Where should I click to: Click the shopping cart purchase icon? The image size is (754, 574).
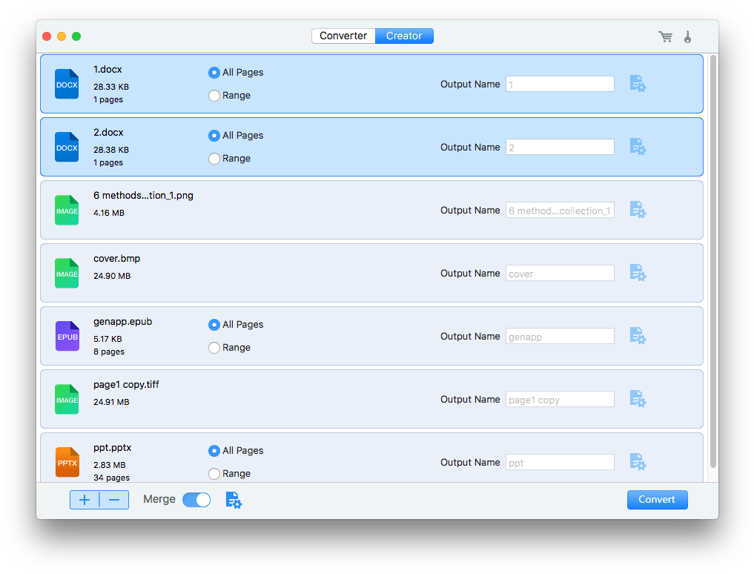[x=665, y=36]
